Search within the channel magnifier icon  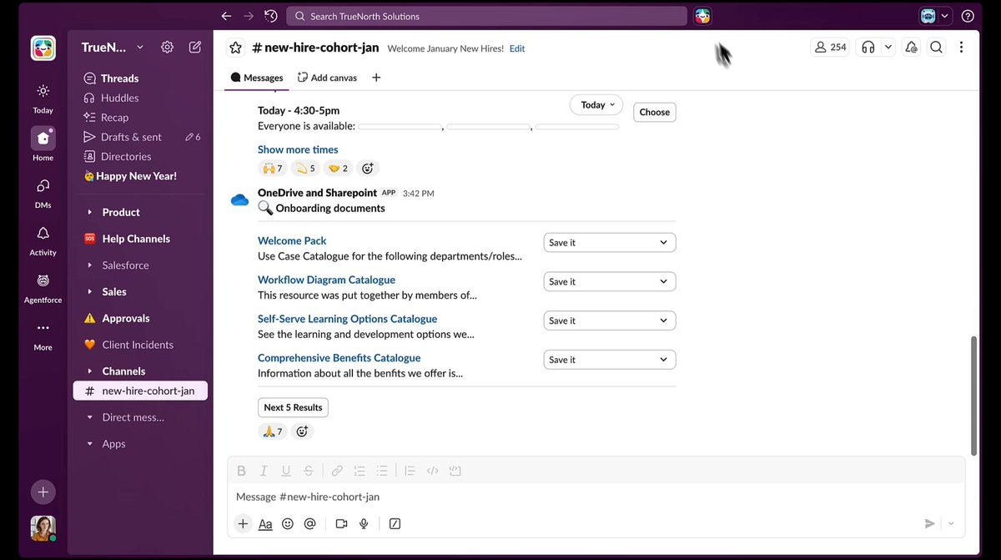tap(936, 48)
